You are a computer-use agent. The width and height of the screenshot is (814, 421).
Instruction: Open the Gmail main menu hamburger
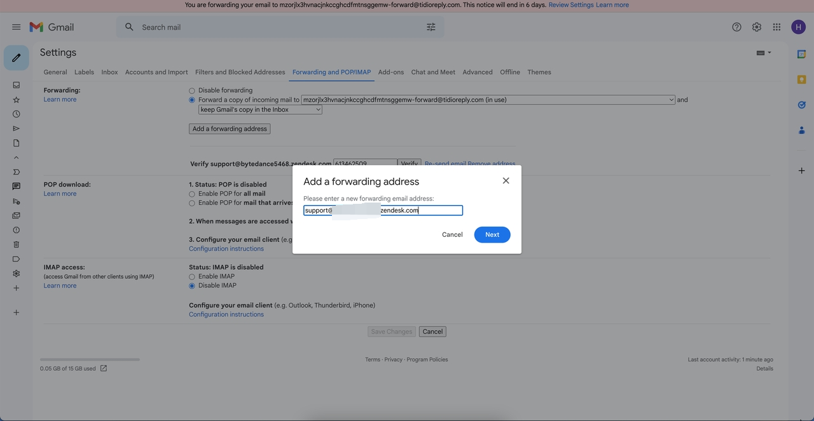pyautogui.click(x=17, y=27)
